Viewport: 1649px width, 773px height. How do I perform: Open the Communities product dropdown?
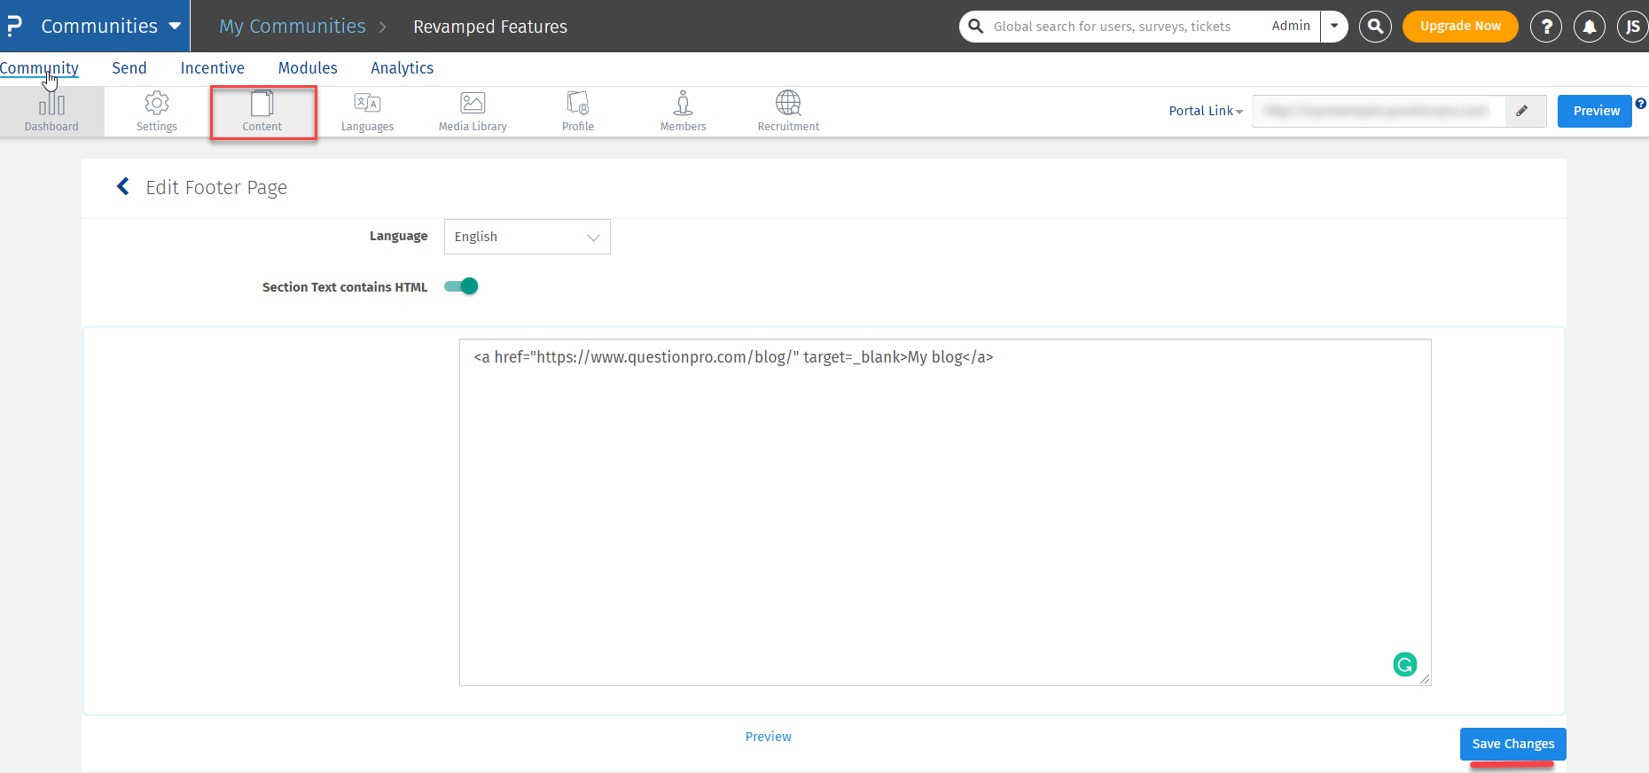click(x=111, y=26)
